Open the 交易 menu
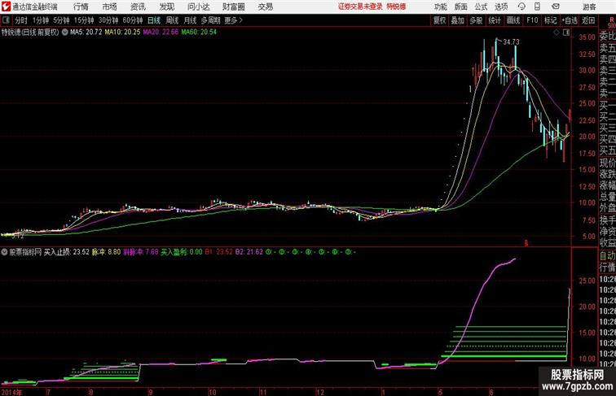The height and width of the screenshot is (396, 616). click(266, 7)
